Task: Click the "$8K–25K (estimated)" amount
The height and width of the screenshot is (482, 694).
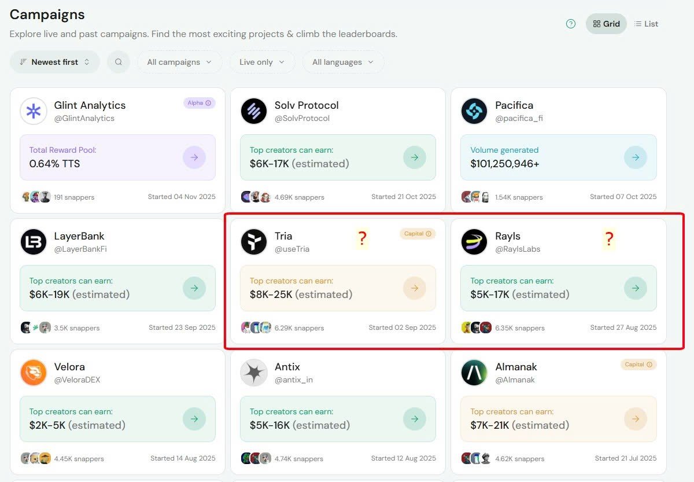Action: click(301, 295)
